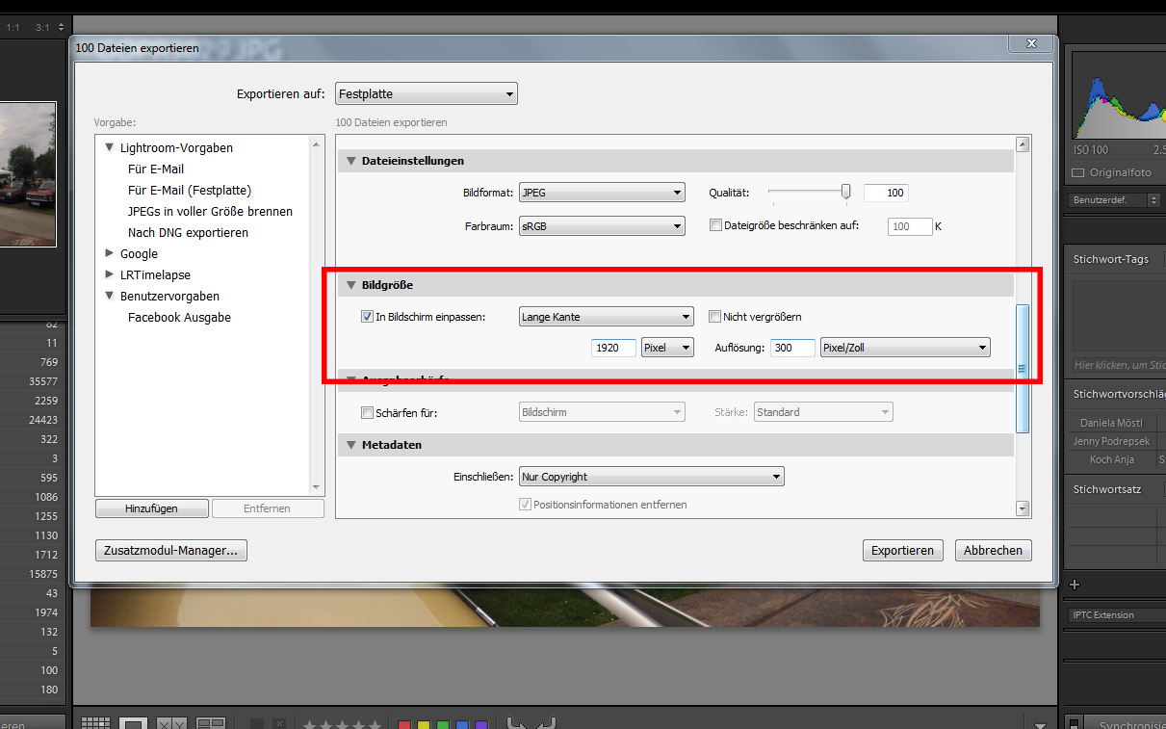Expand the LRTimelapse preset folder
1166x729 pixels.
click(x=110, y=274)
